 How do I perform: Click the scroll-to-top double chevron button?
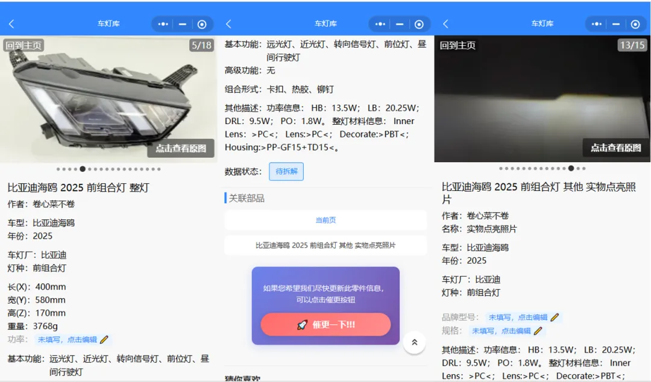414,342
